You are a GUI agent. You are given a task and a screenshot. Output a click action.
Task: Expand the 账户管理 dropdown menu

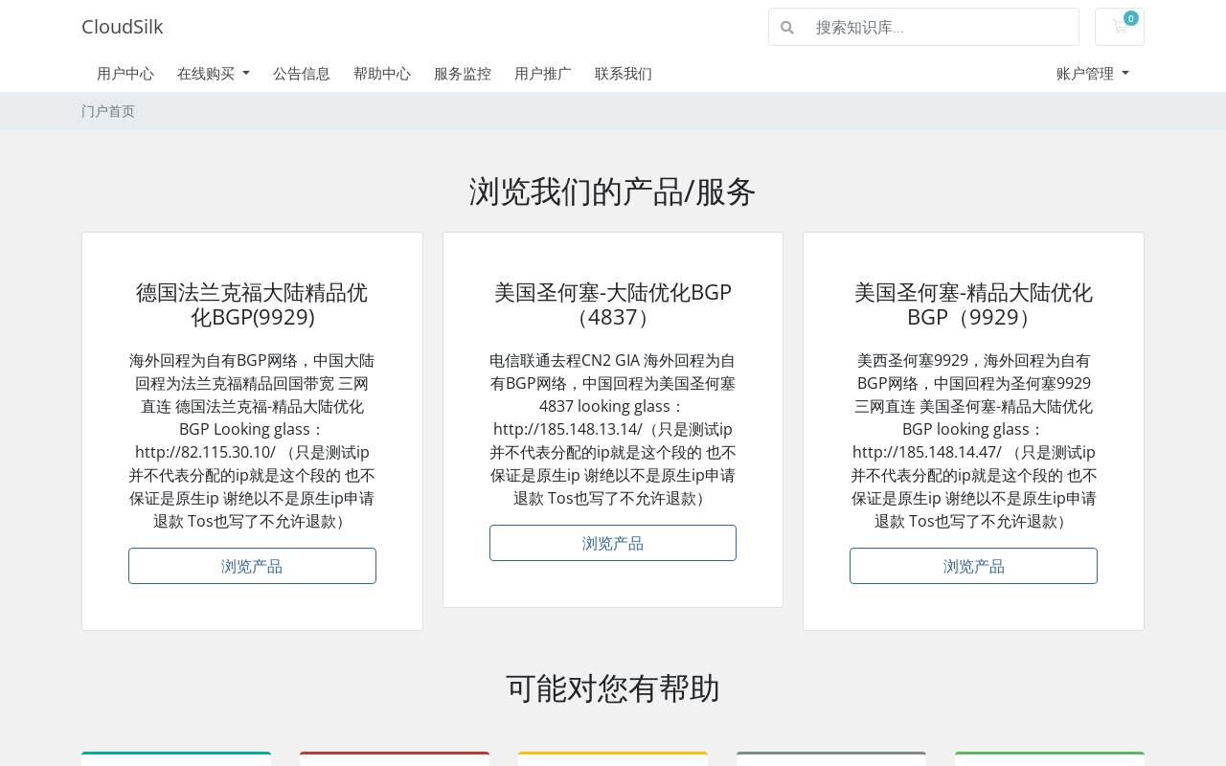tap(1093, 74)
